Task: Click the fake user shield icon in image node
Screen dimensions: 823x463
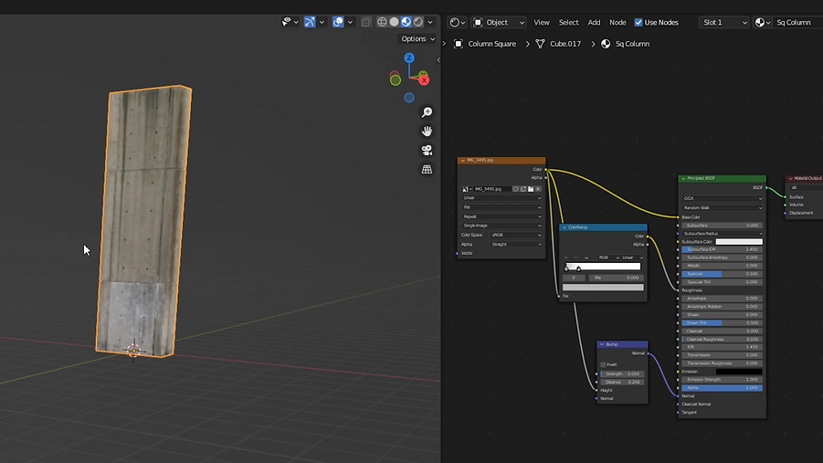Action: (515, 189)
